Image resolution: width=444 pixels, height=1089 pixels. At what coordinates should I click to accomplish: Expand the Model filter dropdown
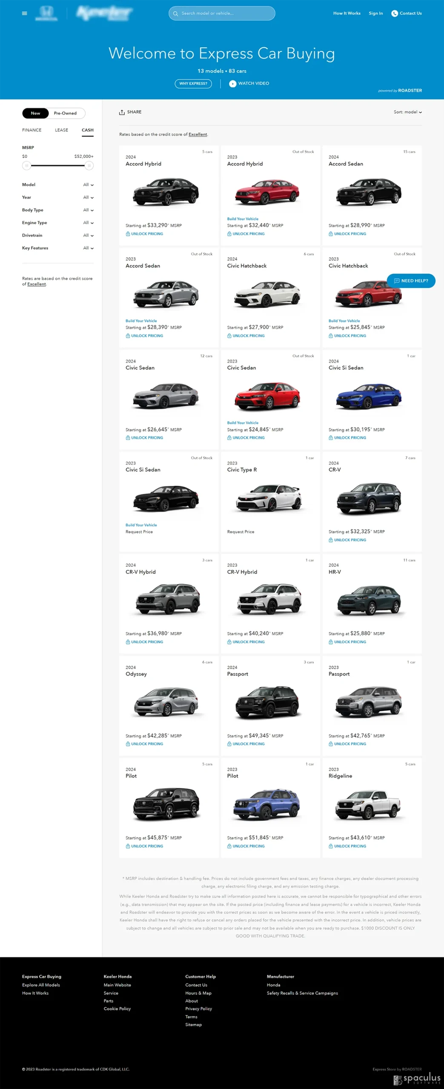[58, 185]
